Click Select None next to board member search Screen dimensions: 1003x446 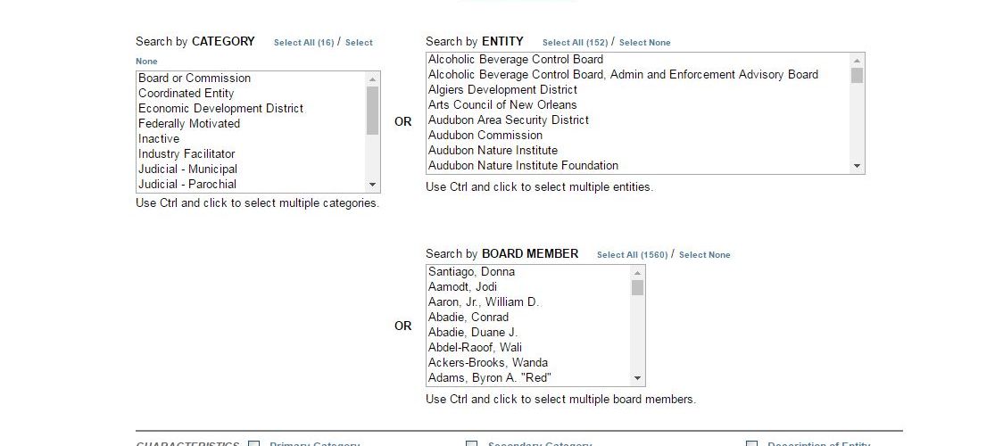(x=704, y=255)
